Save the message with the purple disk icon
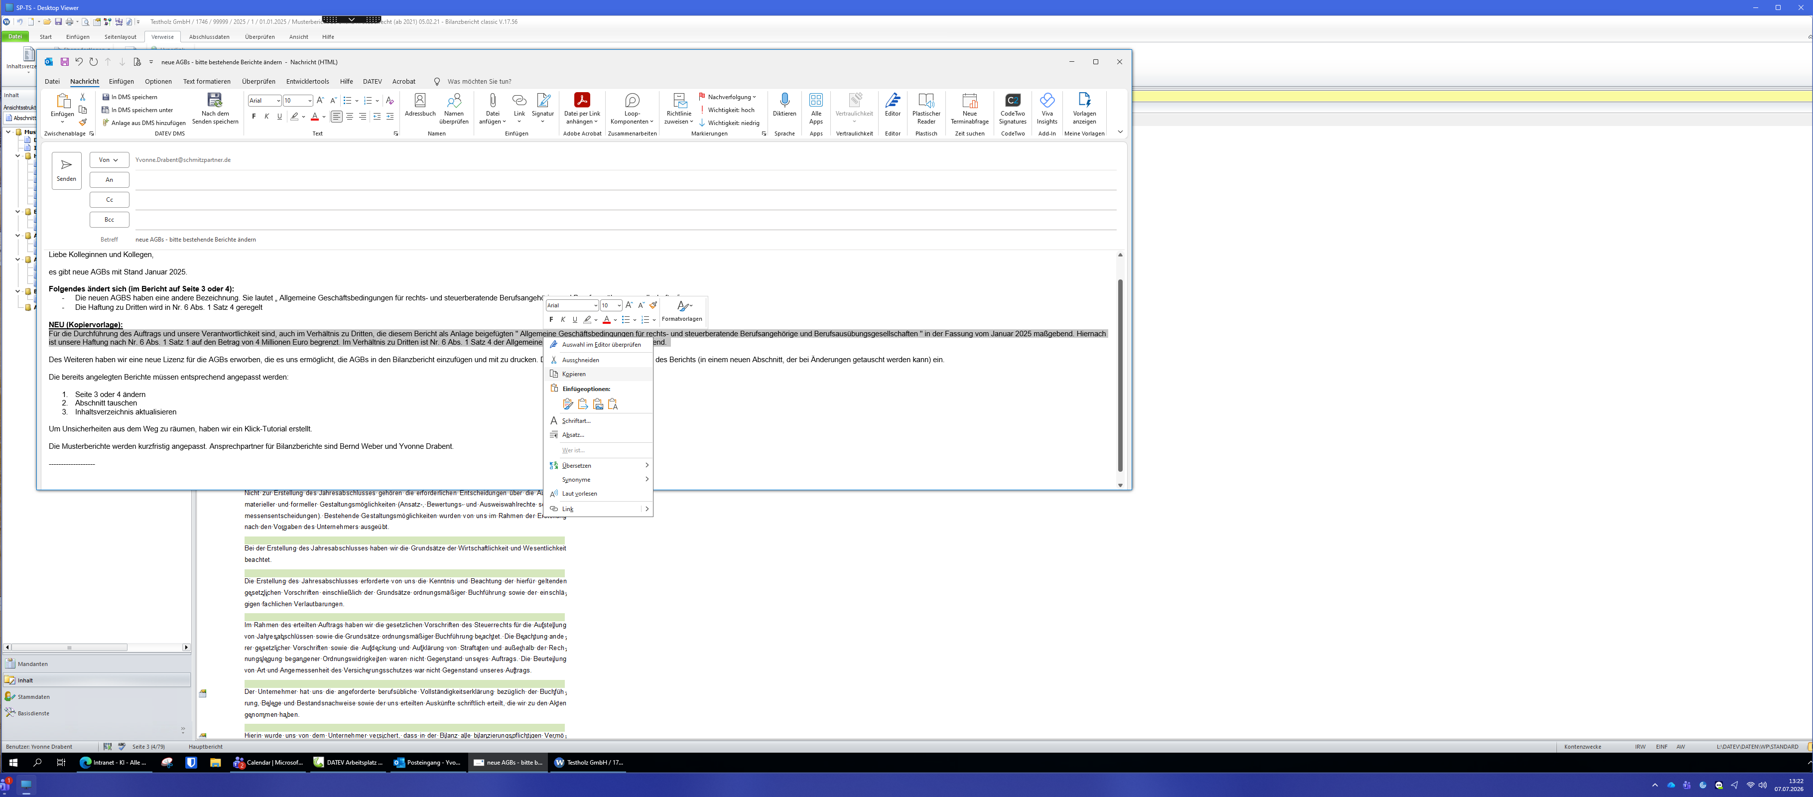This screenshot has height=797, width=1813. 65,62
